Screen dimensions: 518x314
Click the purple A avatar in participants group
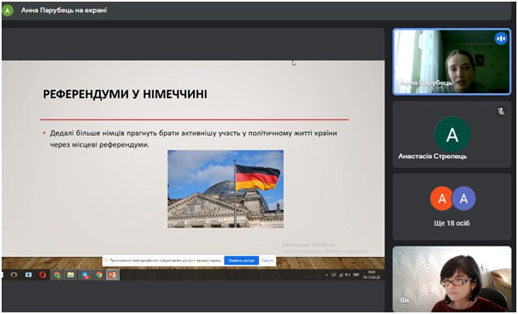(464, 199)
